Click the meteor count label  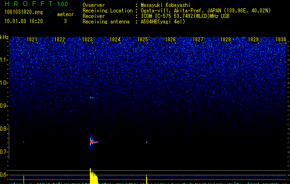click(65, 14)
